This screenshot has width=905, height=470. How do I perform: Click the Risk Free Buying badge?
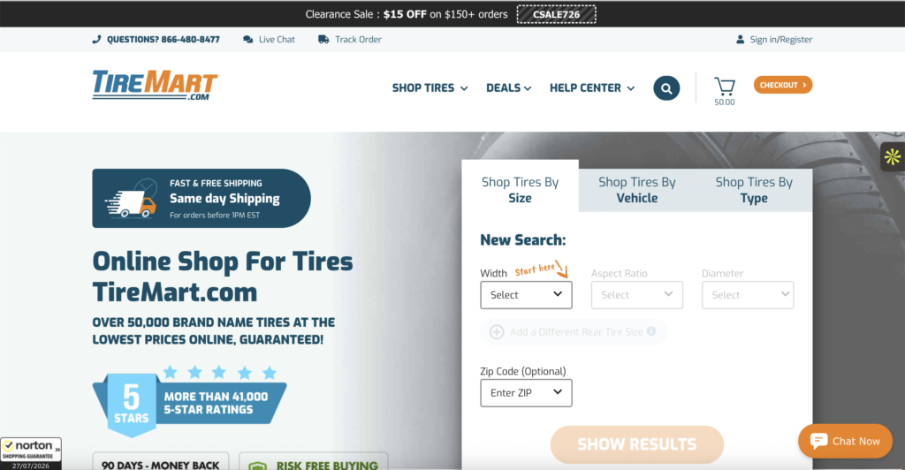coord(314,461)
